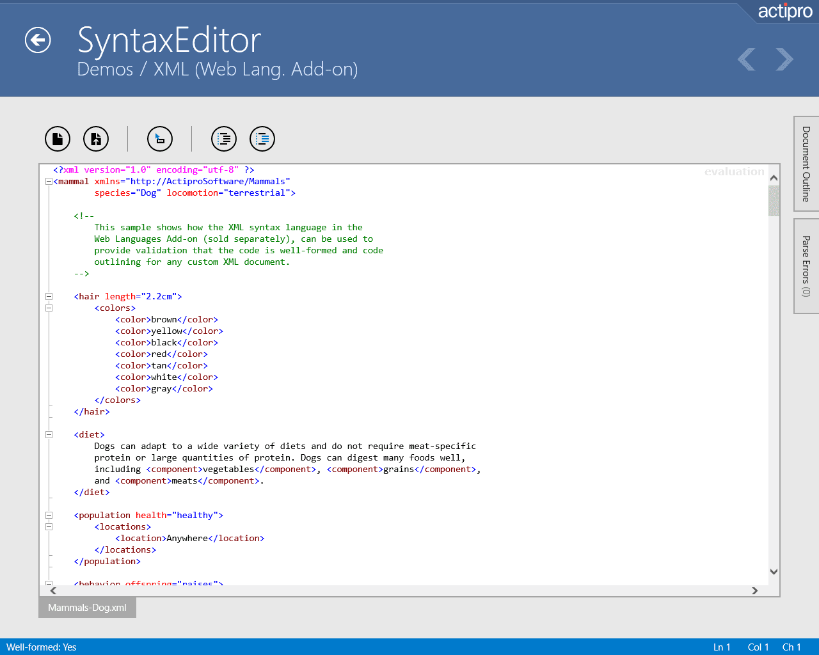Select the Mammals-Dog.xml document tab

87,608
